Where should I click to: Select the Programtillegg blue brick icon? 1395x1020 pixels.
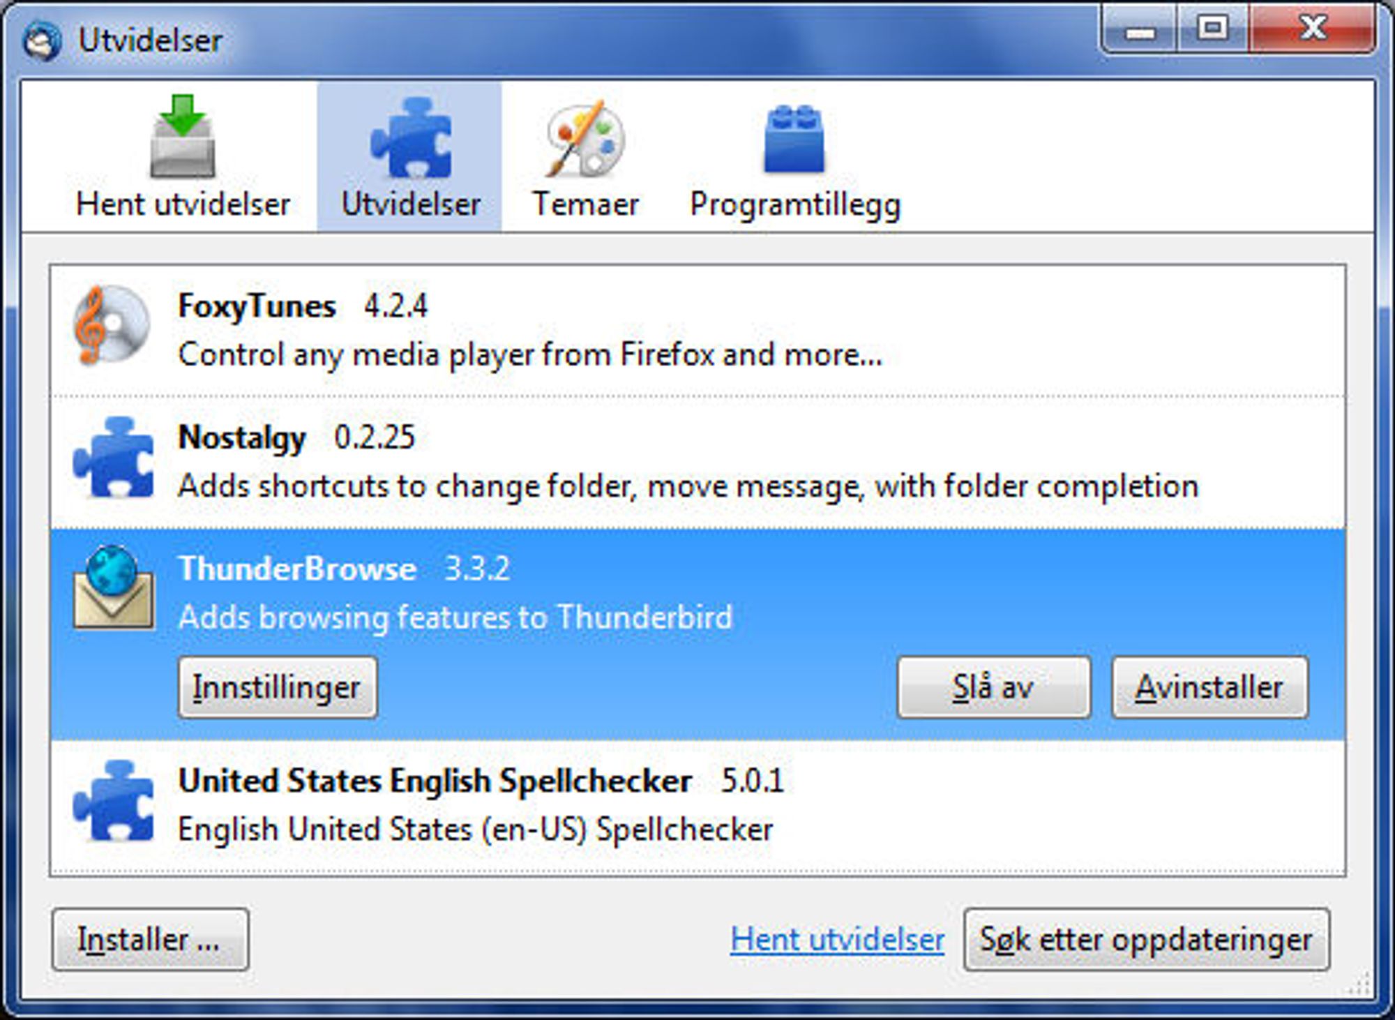(794, 139)
